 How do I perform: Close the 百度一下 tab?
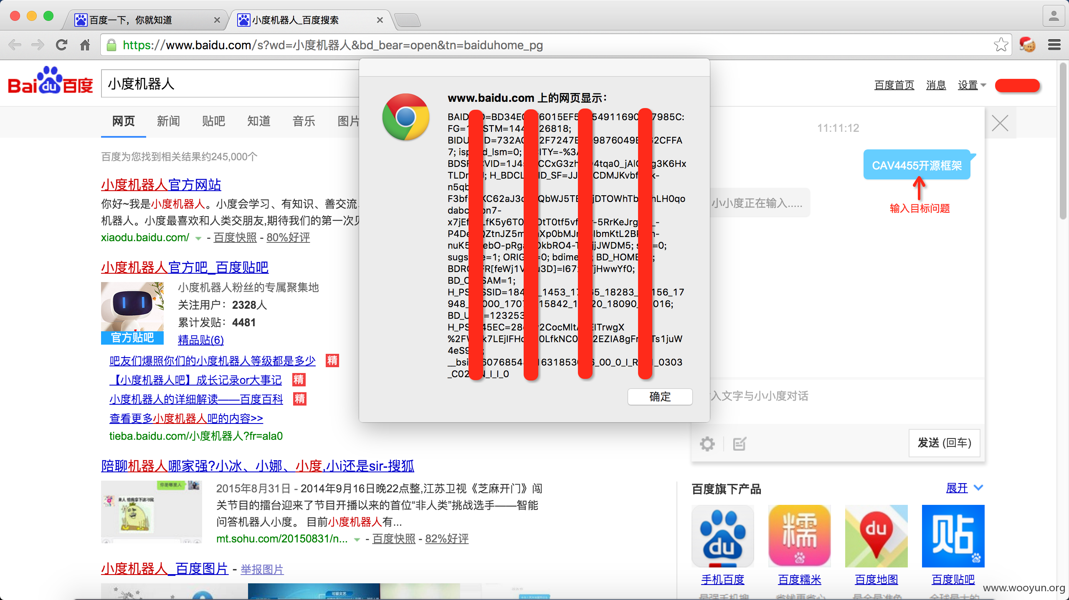coord(217,20)
